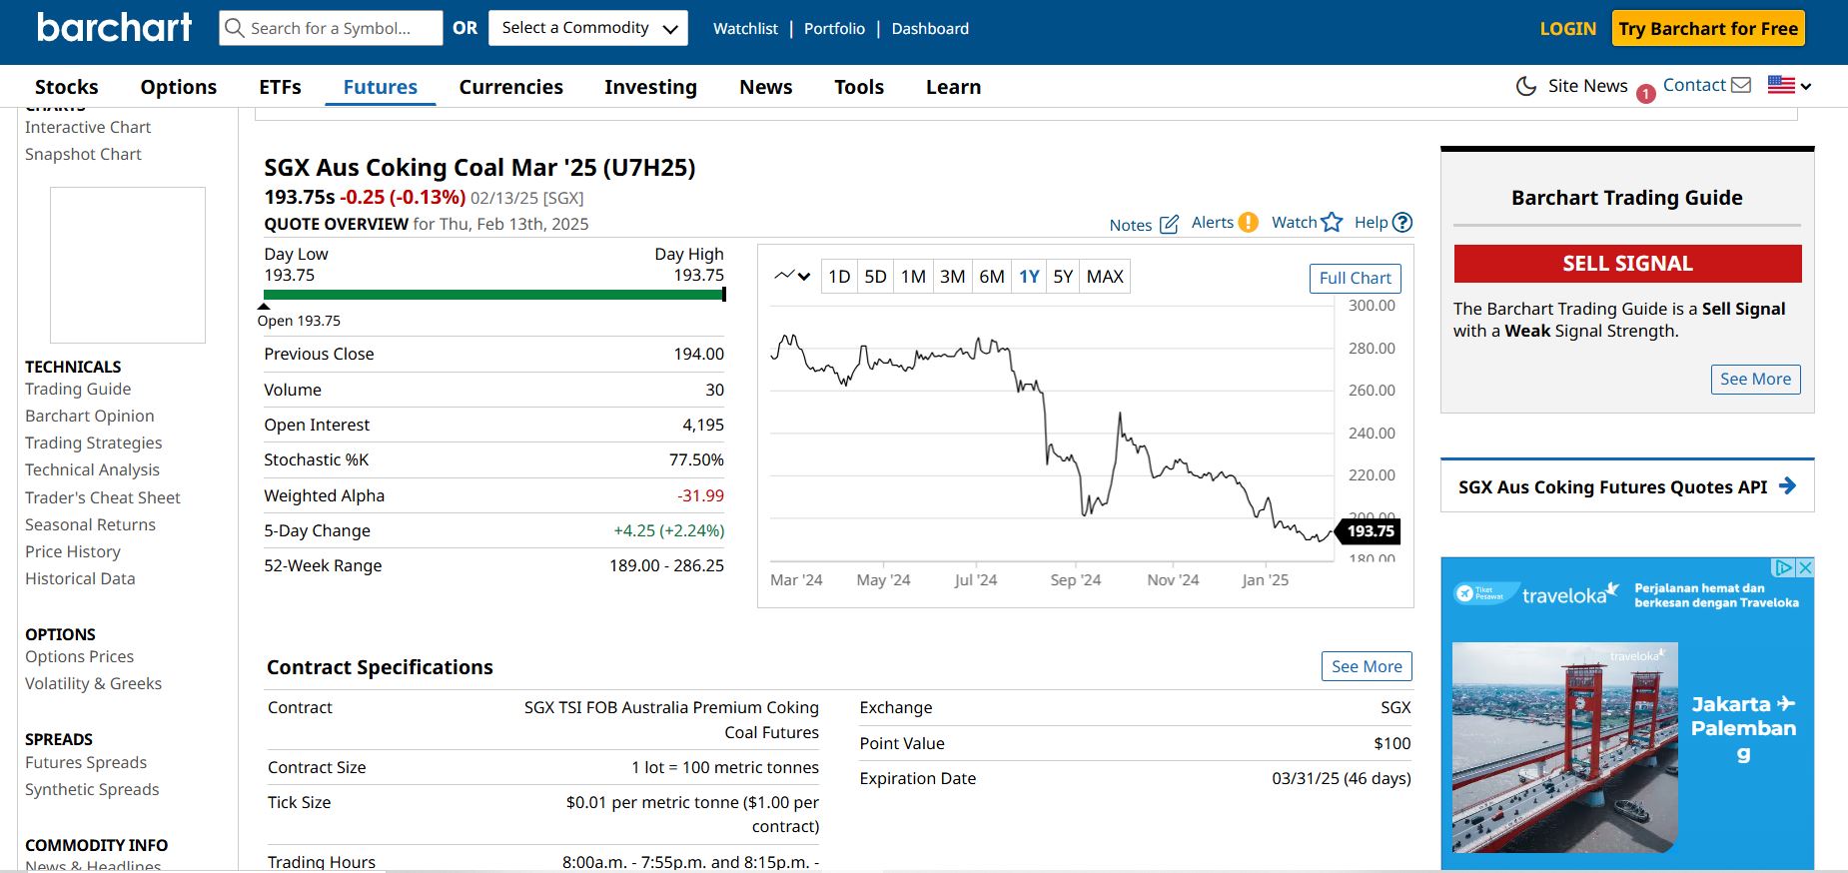Open the US flag region selector
This screenshot has height=873, width=1848.
coord(1789,85)
